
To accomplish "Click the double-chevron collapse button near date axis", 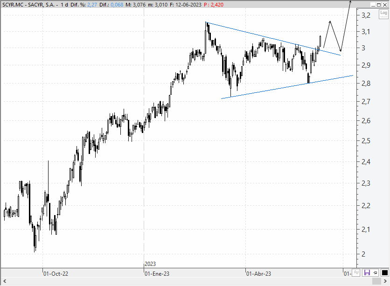I will pyautogui.click(x=356, y=273).
